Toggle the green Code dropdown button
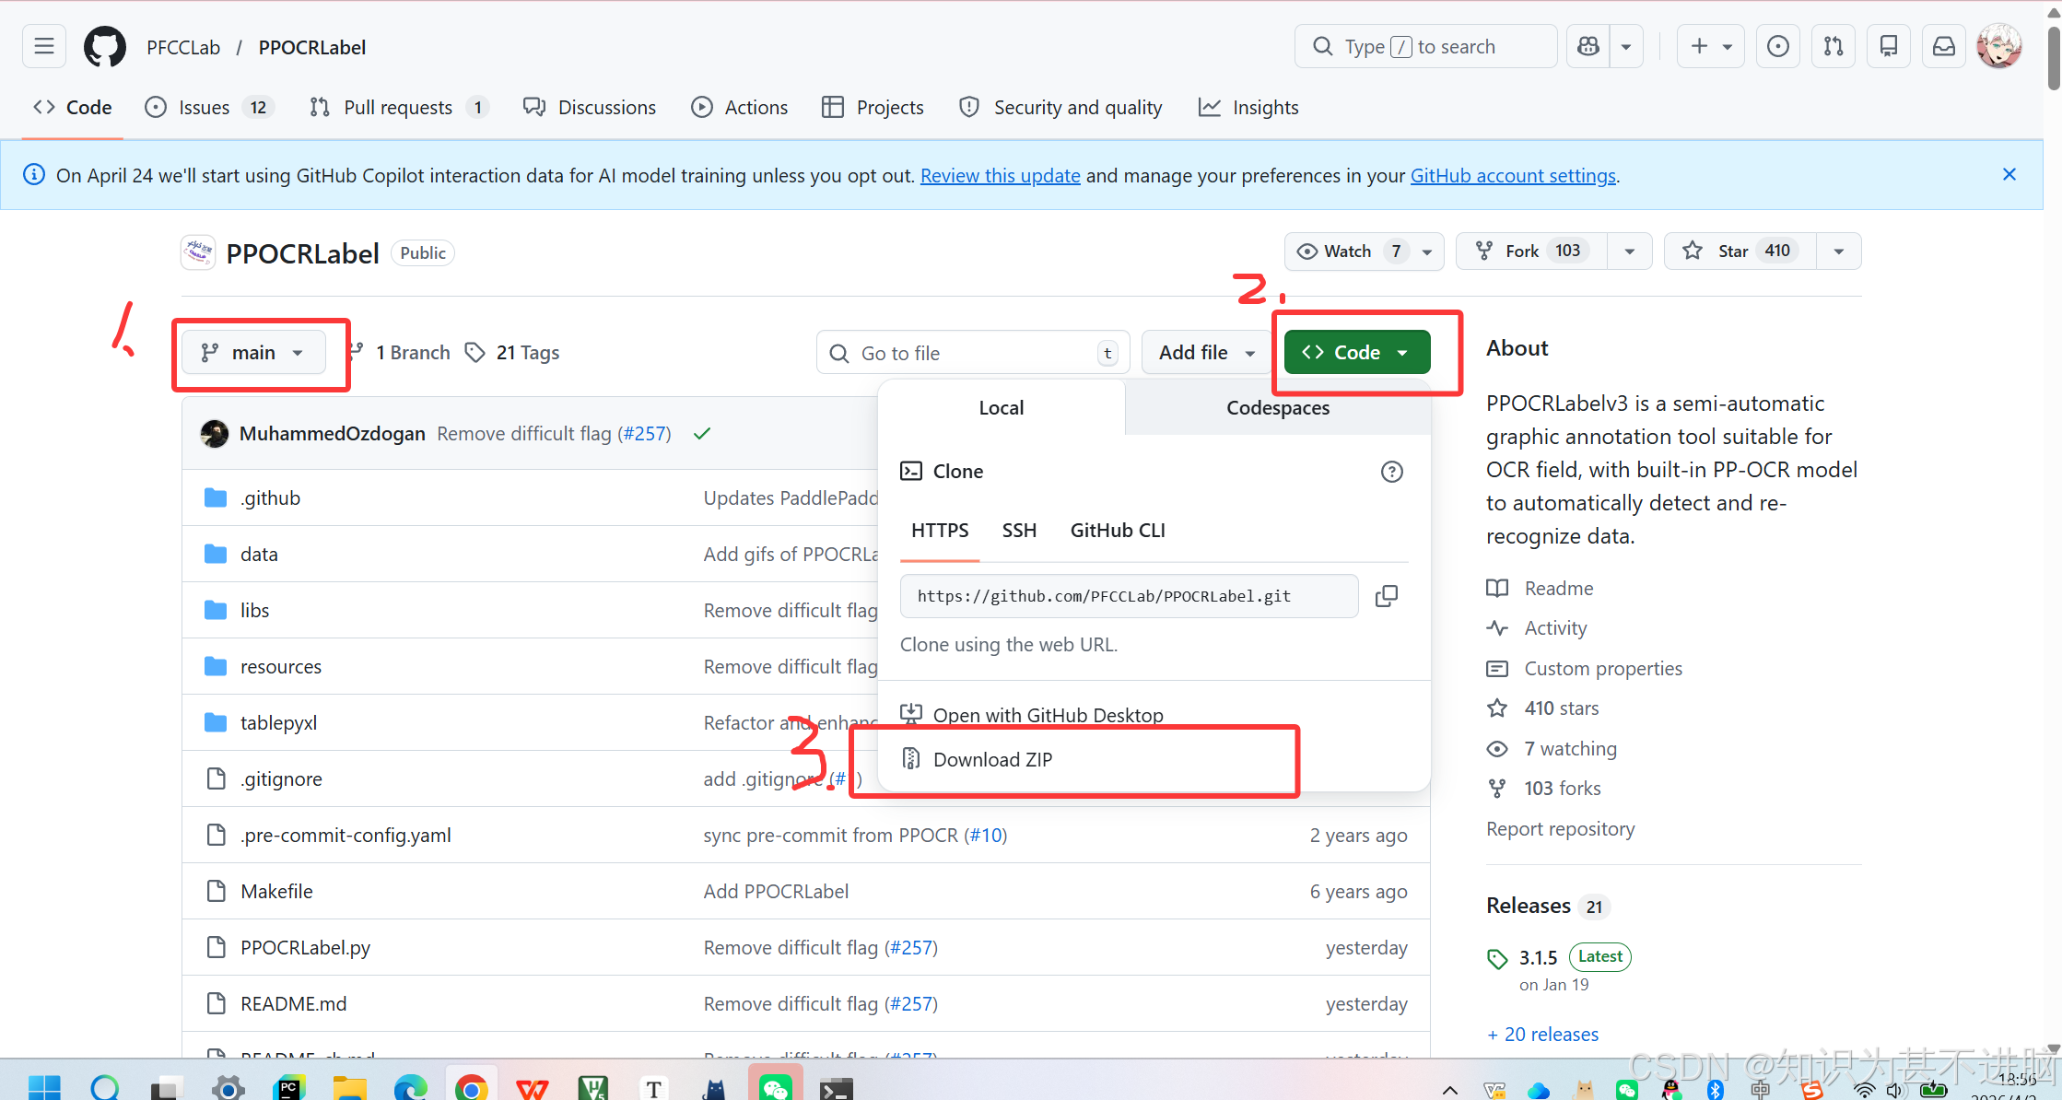Viewport: 2062px width, 1100px height. click(1357, 353)
